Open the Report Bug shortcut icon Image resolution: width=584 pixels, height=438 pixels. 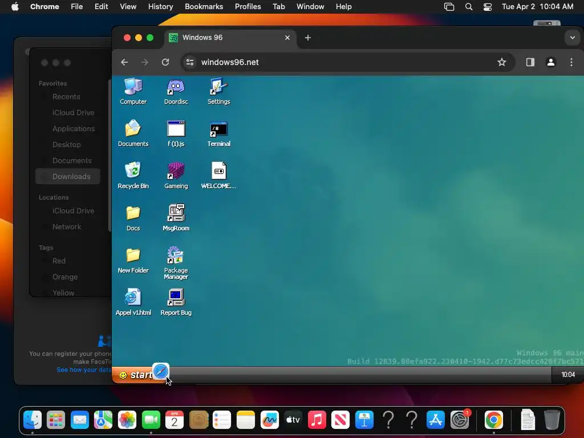(x=176, y=302)
